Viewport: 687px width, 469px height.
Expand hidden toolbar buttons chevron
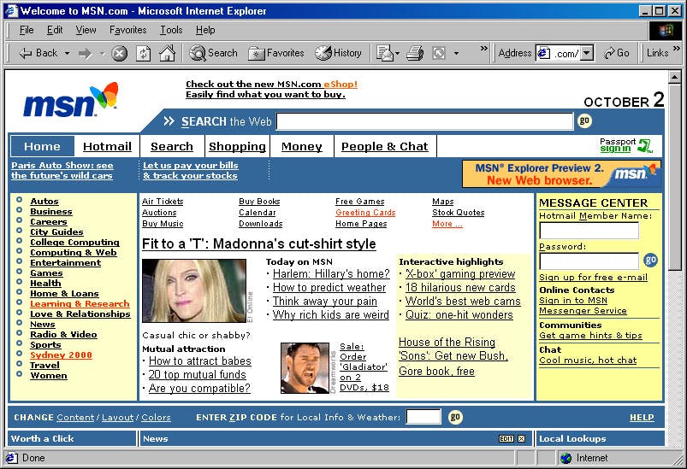point(483,48)
